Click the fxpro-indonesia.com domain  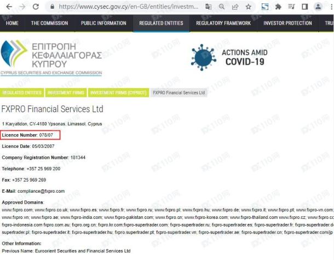coord(22,225)
